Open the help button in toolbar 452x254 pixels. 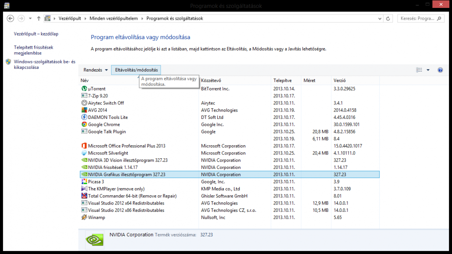point(440,70)
